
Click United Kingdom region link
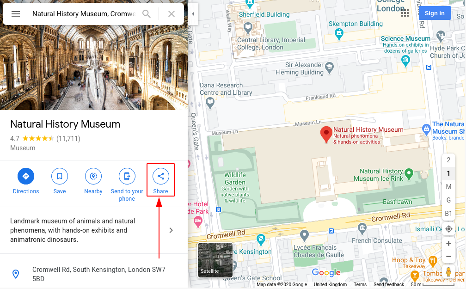tap(330, 284)
